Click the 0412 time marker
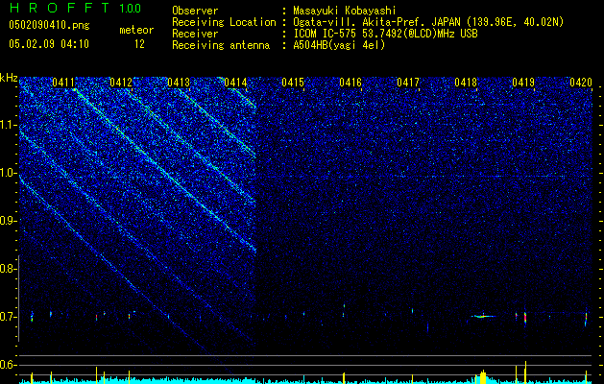 pos(121,83)
